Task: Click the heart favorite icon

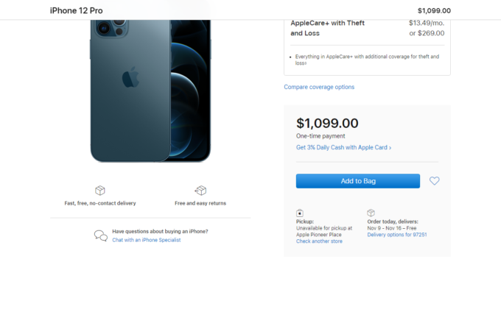Action: (x=434, y=181)
